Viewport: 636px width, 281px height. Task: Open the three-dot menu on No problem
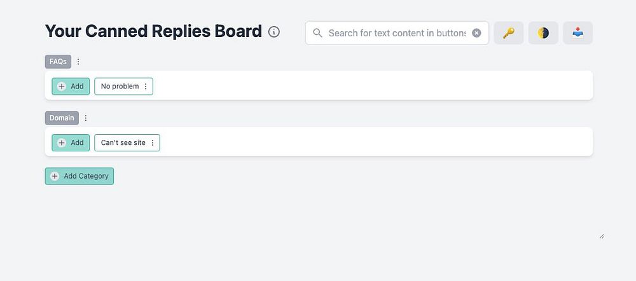coord(146,86)
